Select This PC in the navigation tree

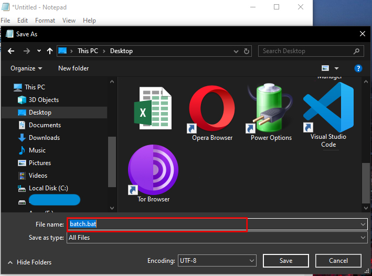coord(35,87)
